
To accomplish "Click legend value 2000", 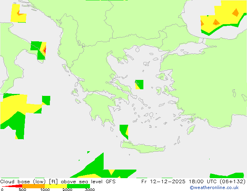I will (67, 189).
